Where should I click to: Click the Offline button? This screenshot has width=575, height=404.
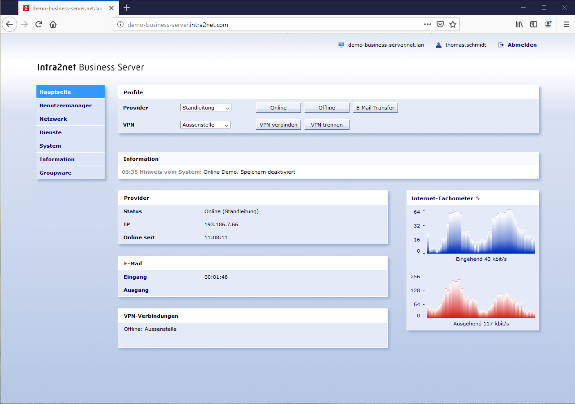tap(327, 108)
